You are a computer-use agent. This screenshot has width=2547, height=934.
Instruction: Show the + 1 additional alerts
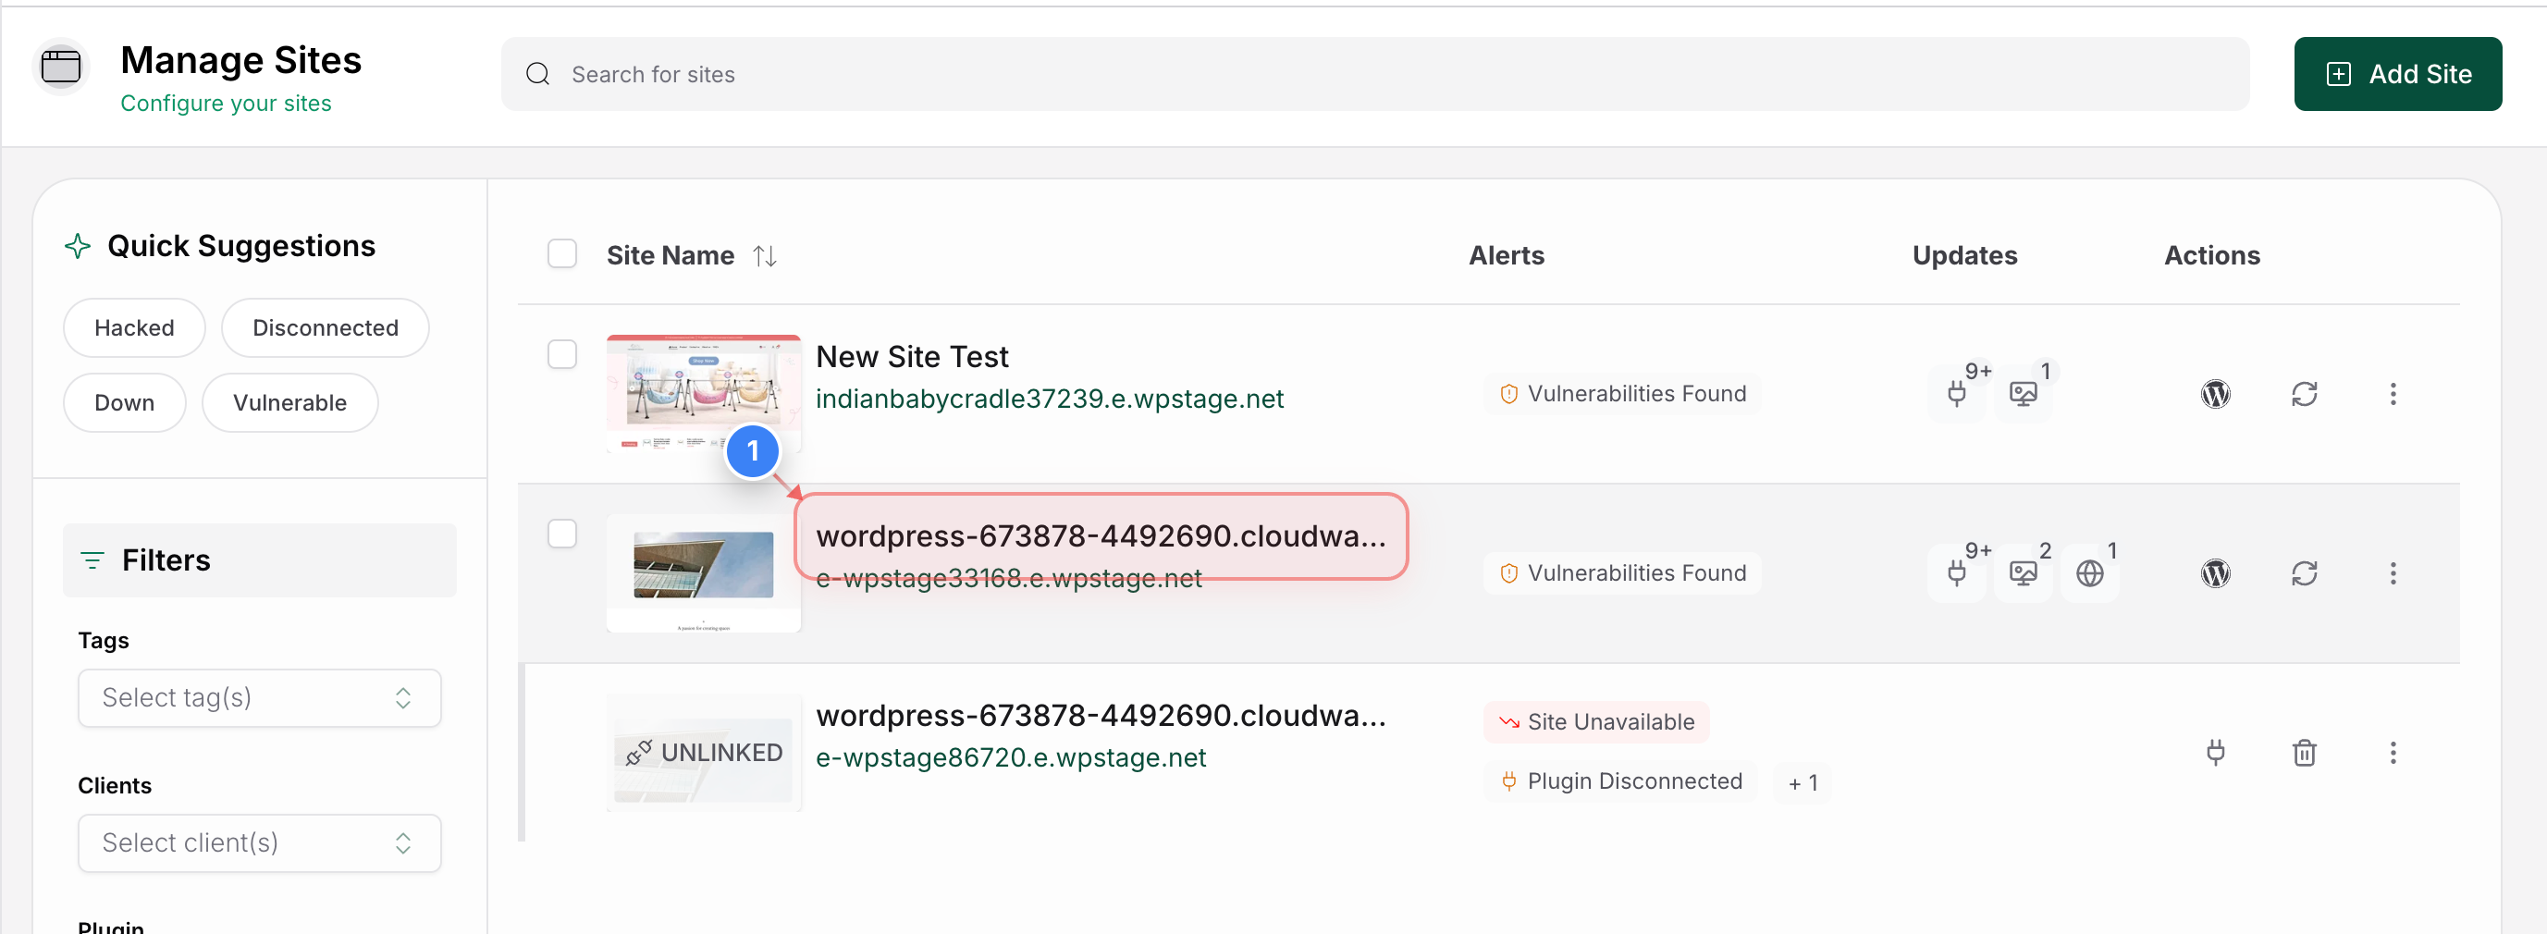pos(1803,782)
